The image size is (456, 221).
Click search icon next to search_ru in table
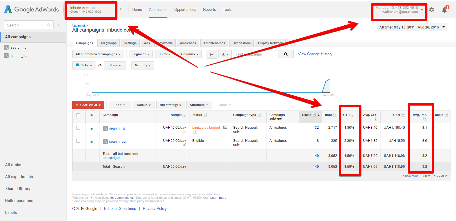click(105, 128)
